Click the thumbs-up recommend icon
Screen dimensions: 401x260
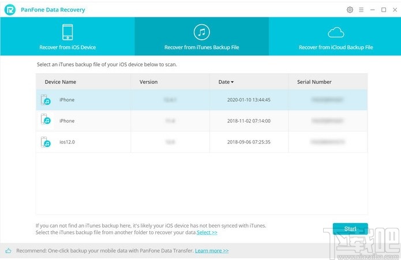[8, 251]
